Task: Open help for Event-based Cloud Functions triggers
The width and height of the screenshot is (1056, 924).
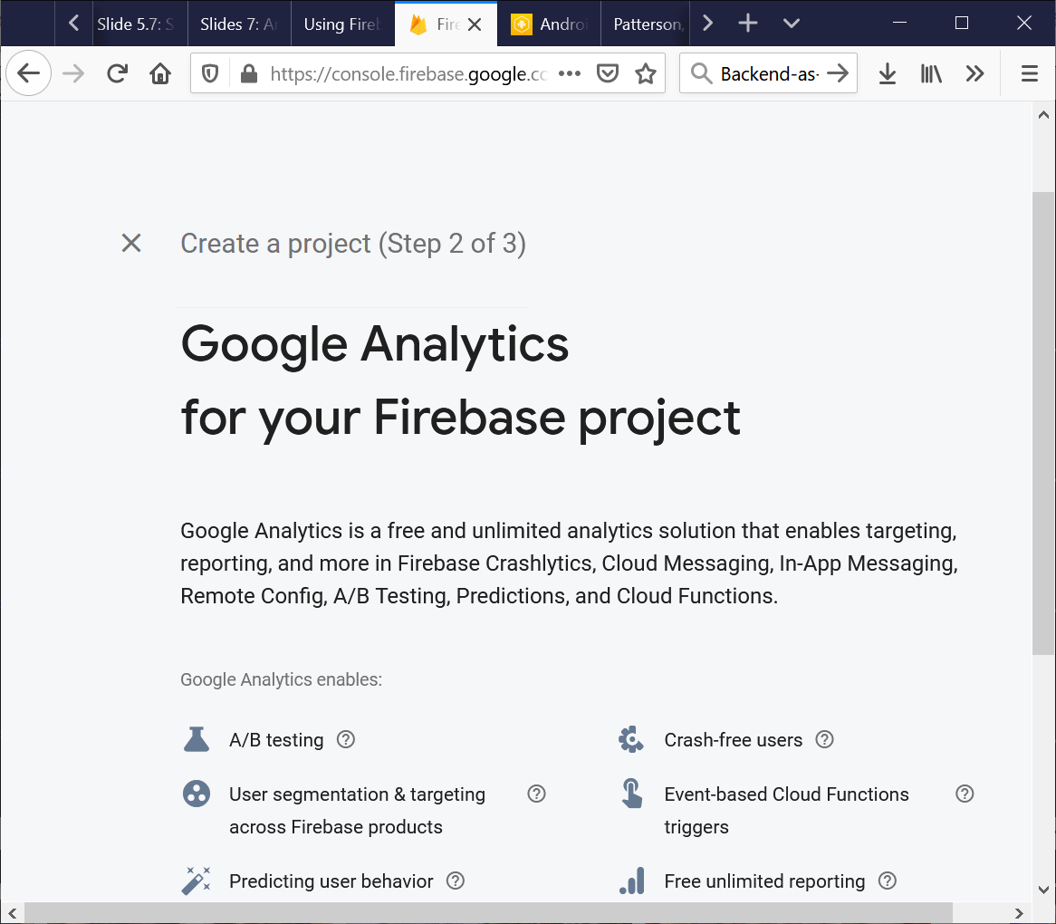Action: 965,794
